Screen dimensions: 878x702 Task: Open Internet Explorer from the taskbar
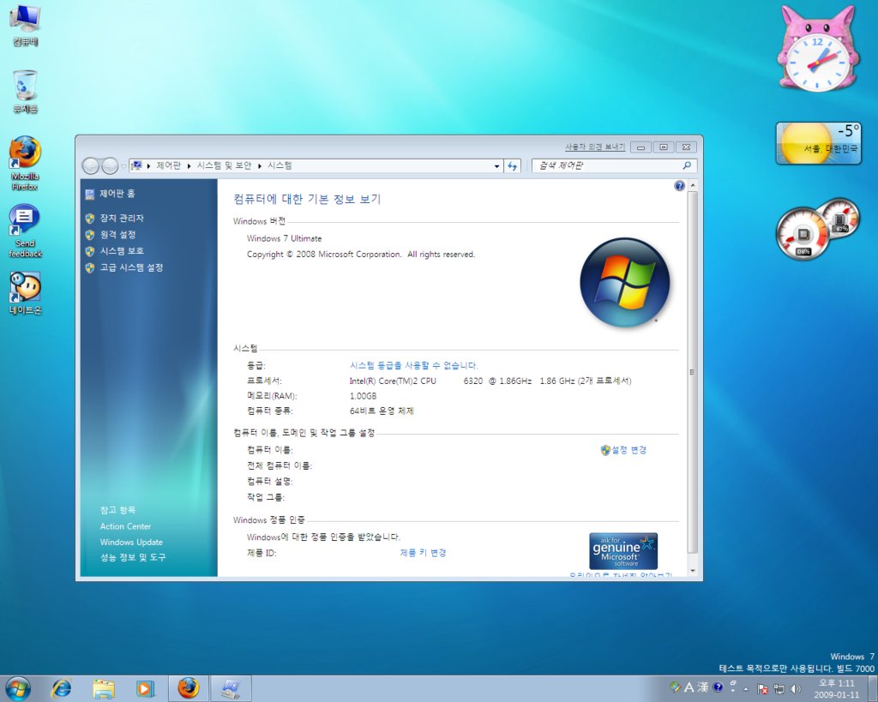click(61, 688)
